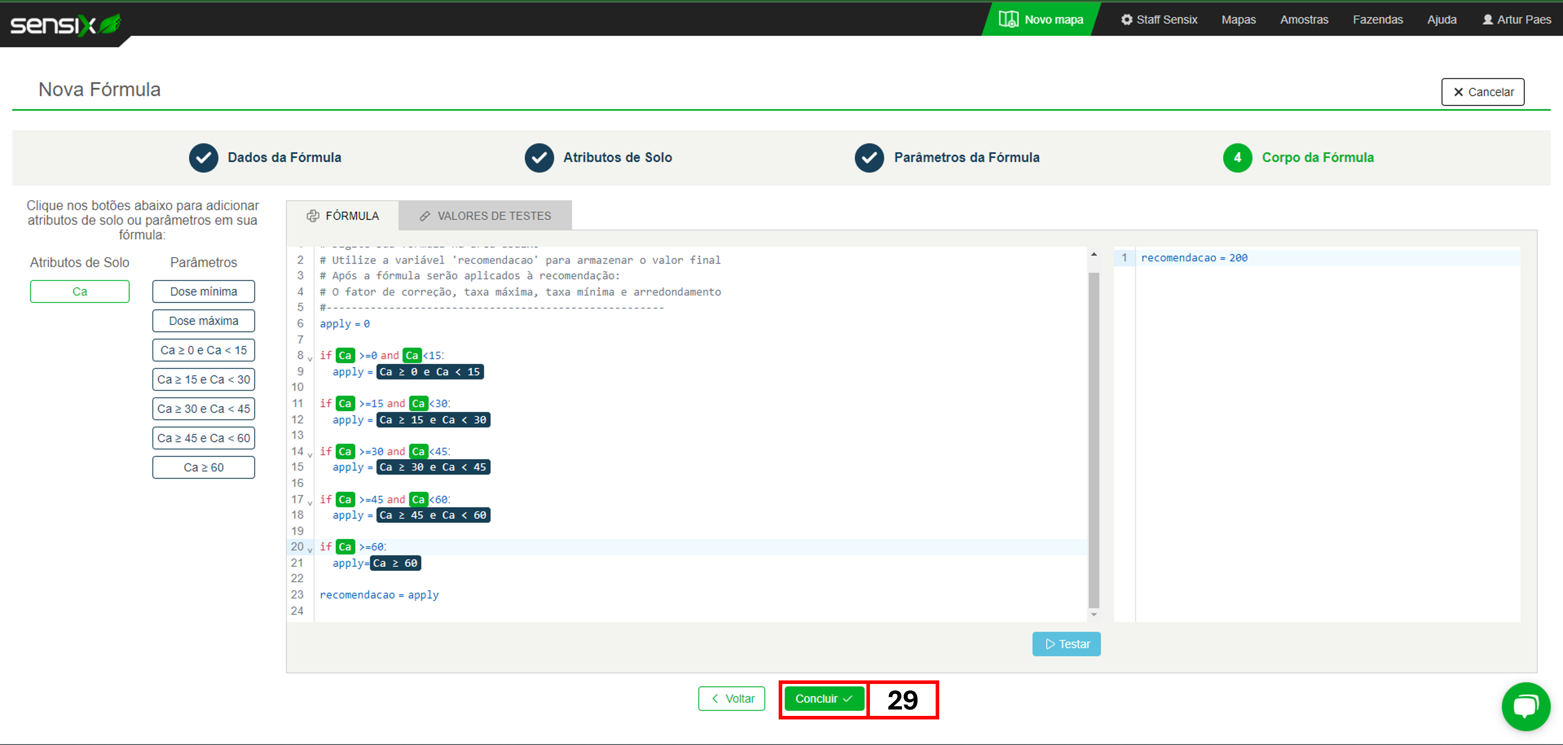
Task: Collapse code fold arrow on line 14
Action: 310,455
